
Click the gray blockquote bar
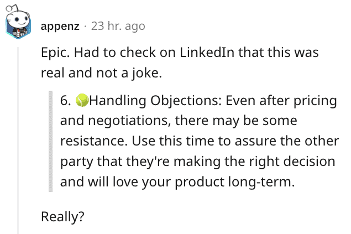point(51,141)
